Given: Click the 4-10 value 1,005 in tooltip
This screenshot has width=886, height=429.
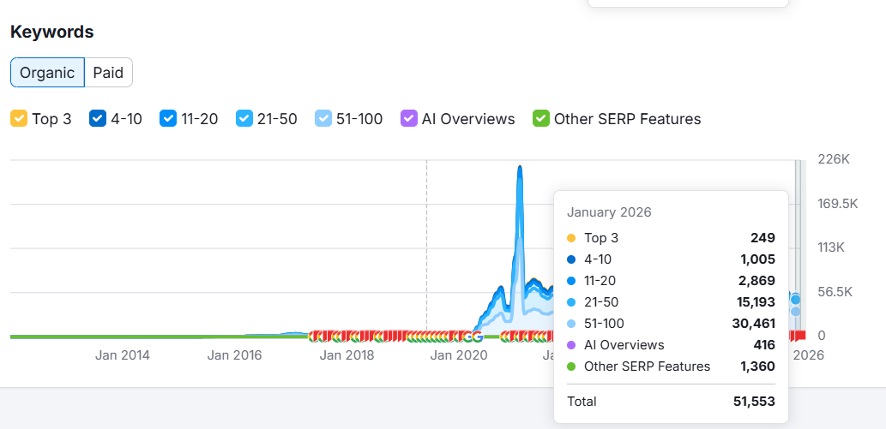Looking at the screenshot, I should coord(757,259).
